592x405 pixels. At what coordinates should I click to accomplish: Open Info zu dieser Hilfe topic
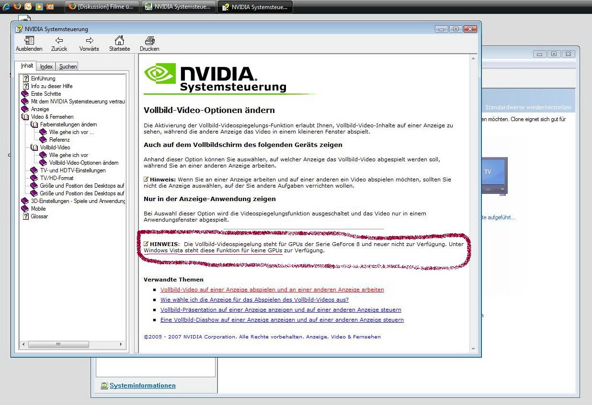[x=52, y=86]
